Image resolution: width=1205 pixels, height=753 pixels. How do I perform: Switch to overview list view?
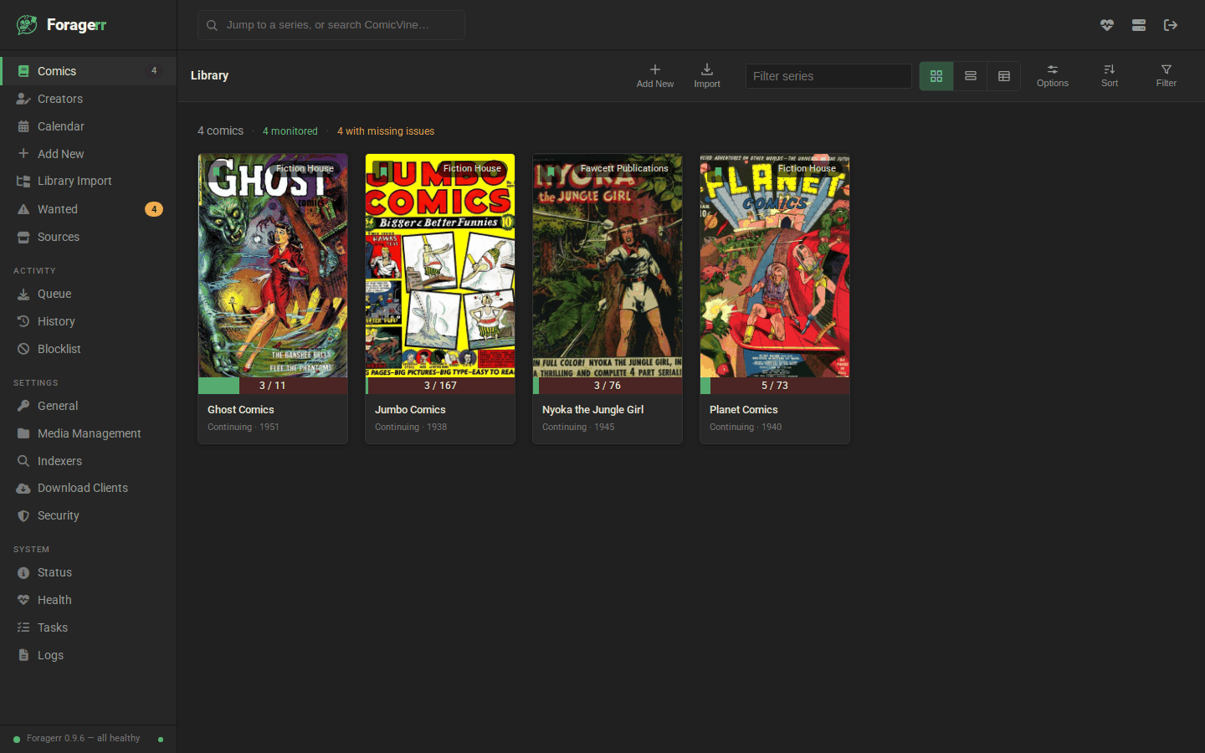tap(971, 76)
